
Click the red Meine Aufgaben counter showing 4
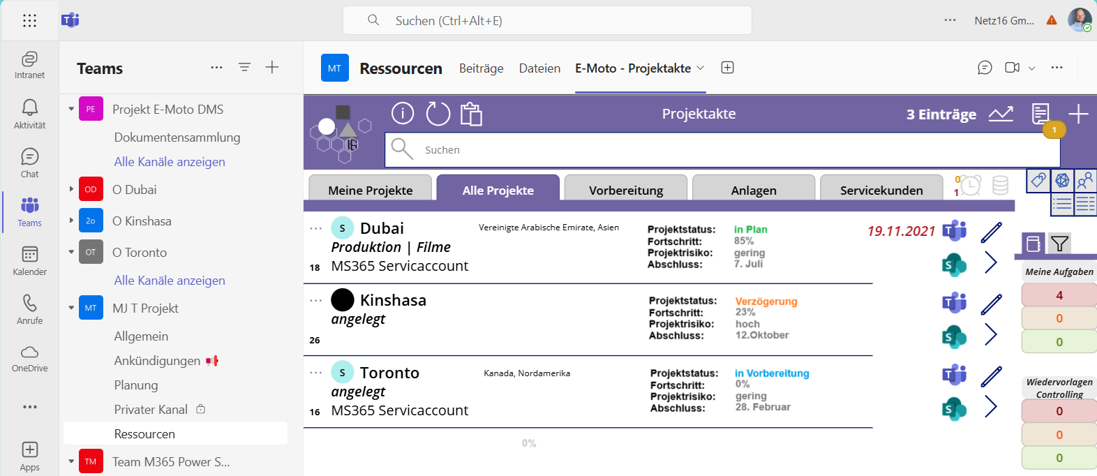(x=1059, y=295)
